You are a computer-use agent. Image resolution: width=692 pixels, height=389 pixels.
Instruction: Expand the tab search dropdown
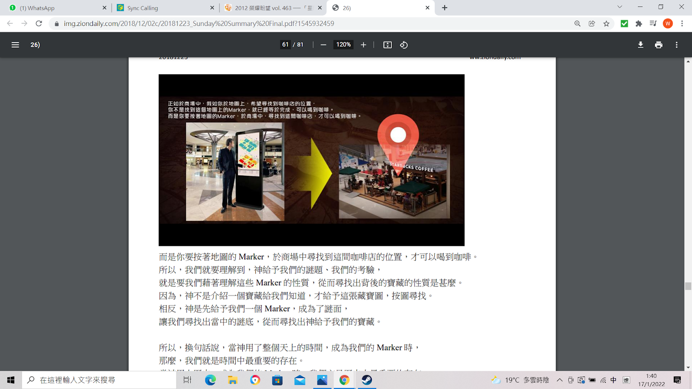619,7
